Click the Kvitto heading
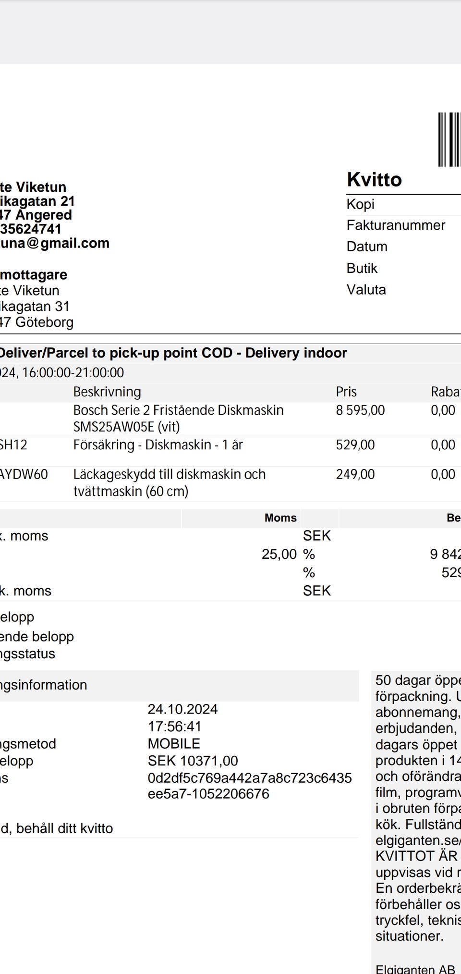This screenshot has width=461, height=974. coord(374,180)
